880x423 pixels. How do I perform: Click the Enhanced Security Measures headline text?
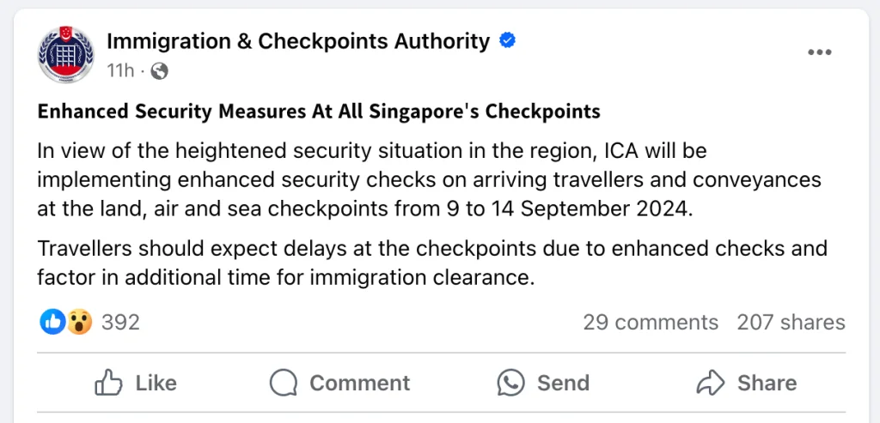click(319, 112)
